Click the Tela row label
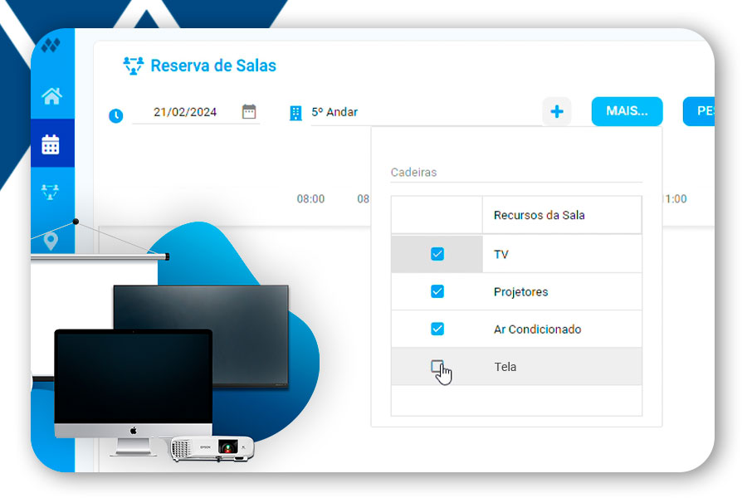This screenshot has width=747, height=498. [505, 367]
